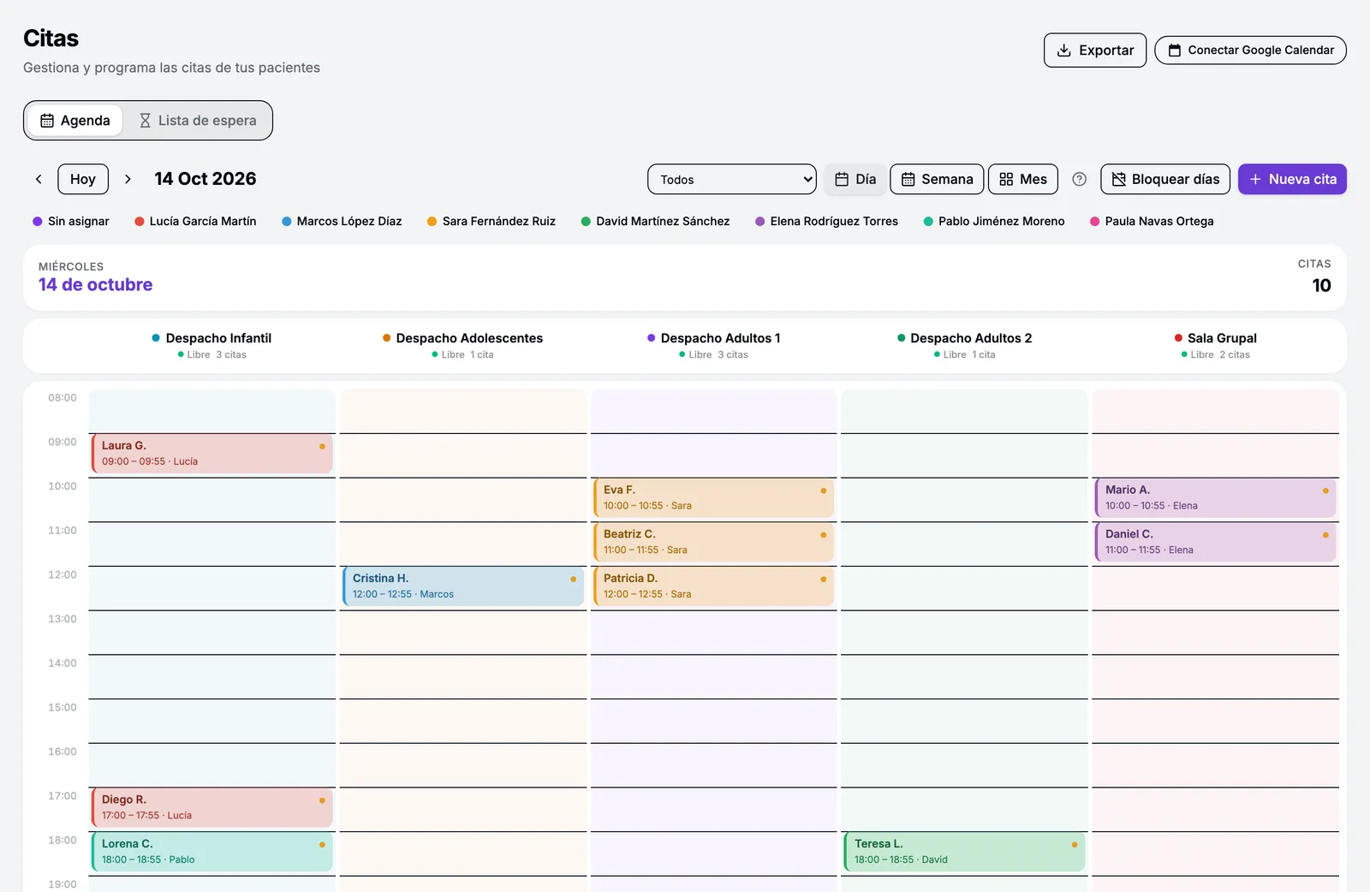The width and height of the screenshot is (1370, 892).
Task: Click the Marcos López Díaz legend entry
Action: point(342,221)
